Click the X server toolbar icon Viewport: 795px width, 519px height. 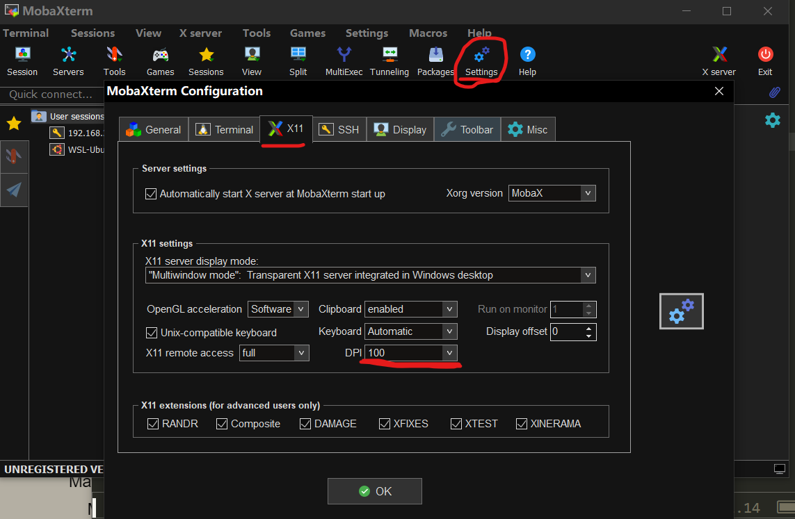[x=719, y=61]
